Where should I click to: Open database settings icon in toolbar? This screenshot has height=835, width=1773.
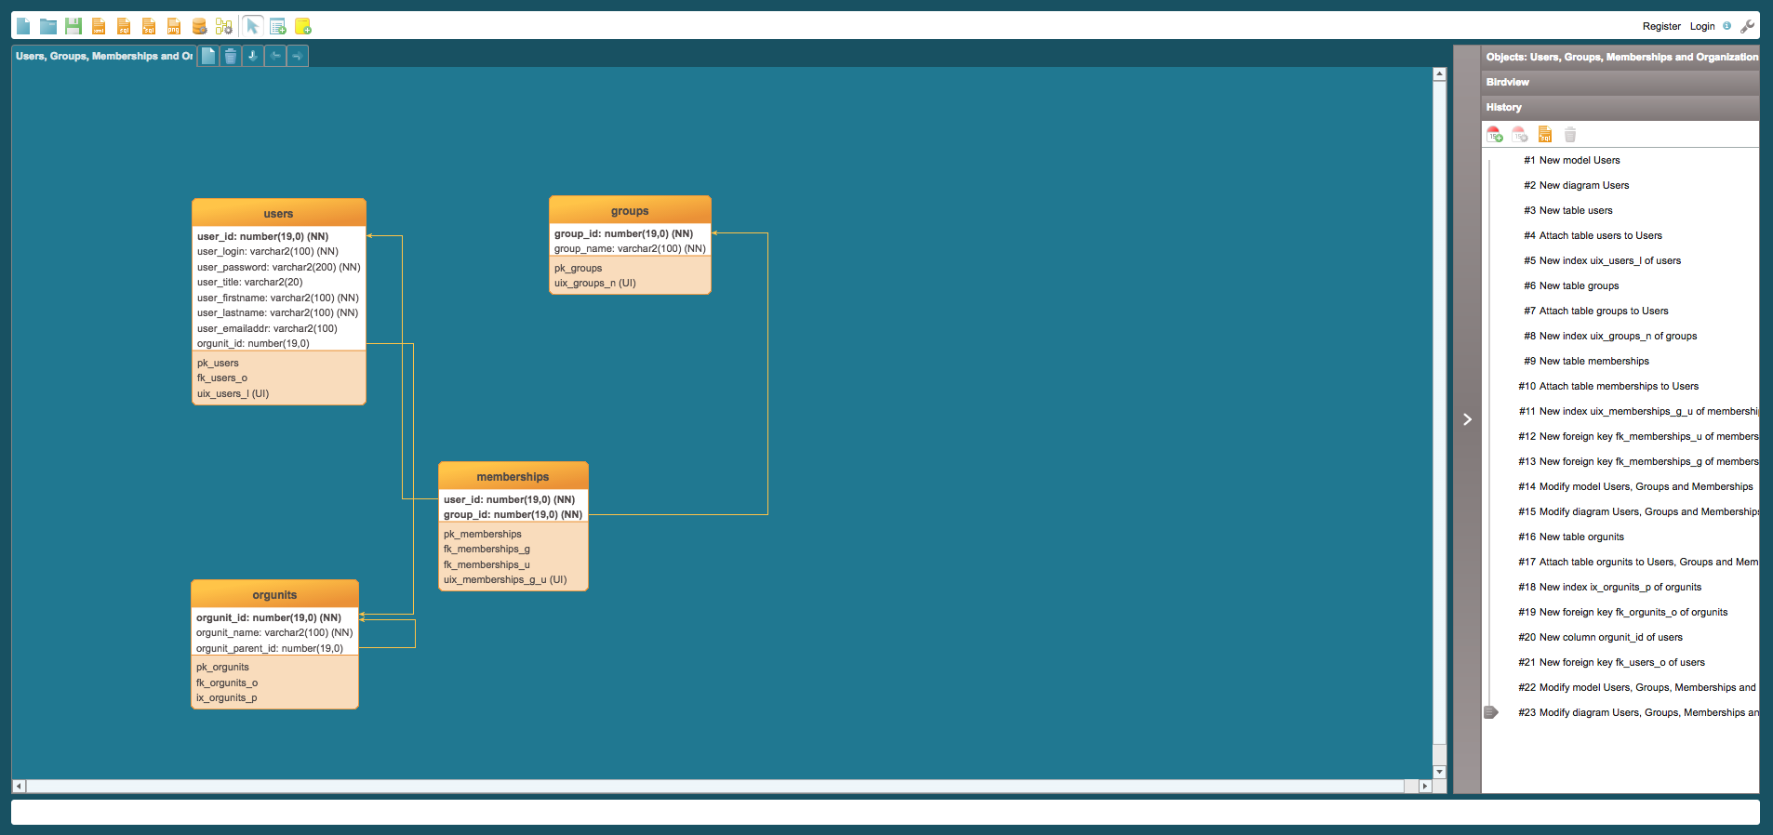(x=199, y=26)
